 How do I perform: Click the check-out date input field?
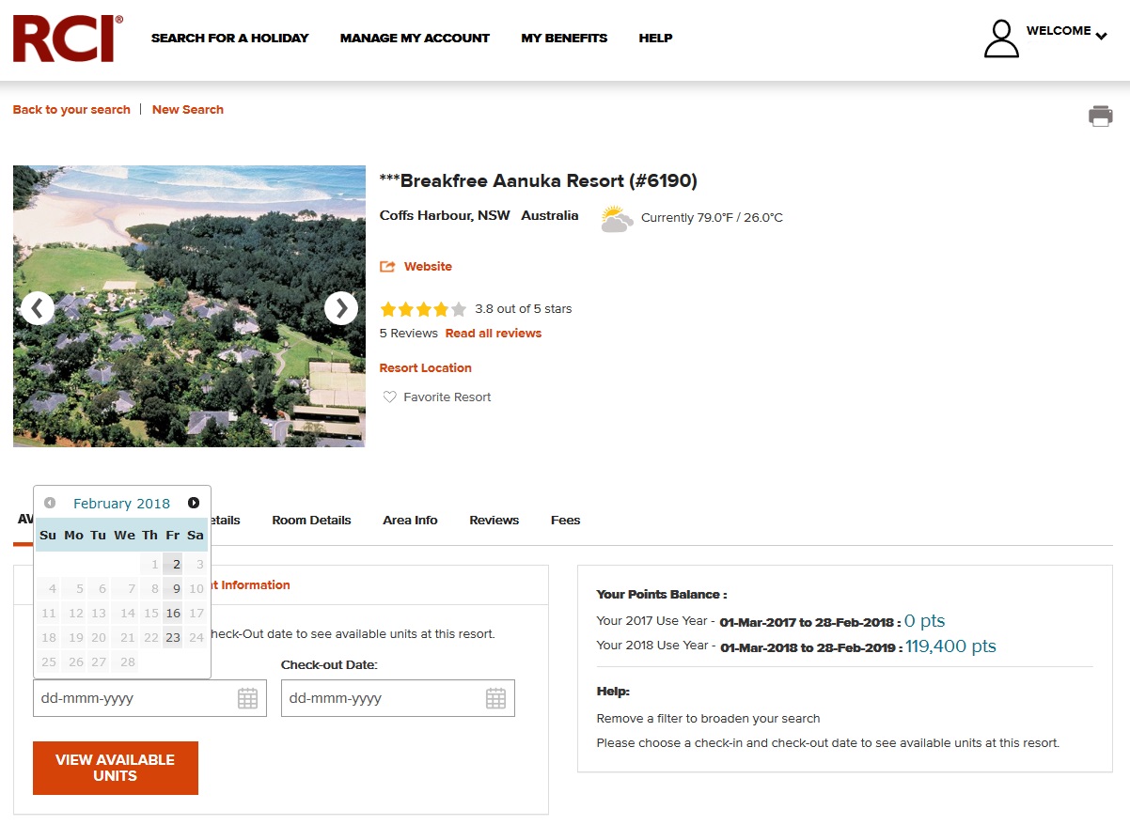coord(398,698)
